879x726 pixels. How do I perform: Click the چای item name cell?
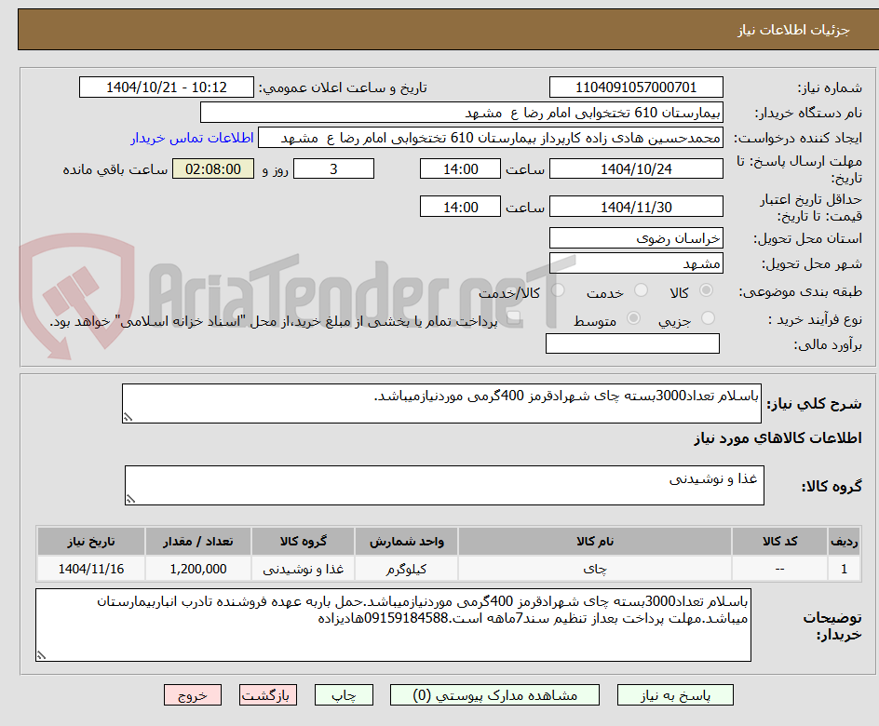point(595,569)
